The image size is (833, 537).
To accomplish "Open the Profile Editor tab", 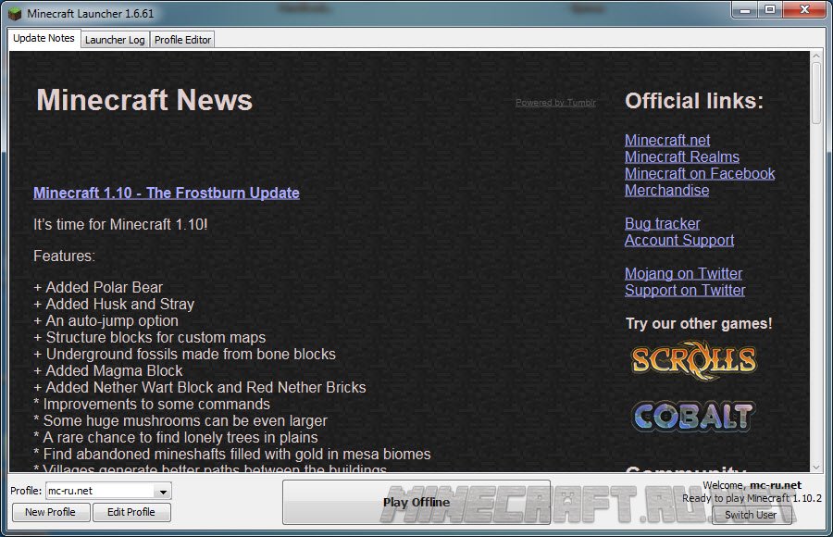I will click(x=182, y=40).
